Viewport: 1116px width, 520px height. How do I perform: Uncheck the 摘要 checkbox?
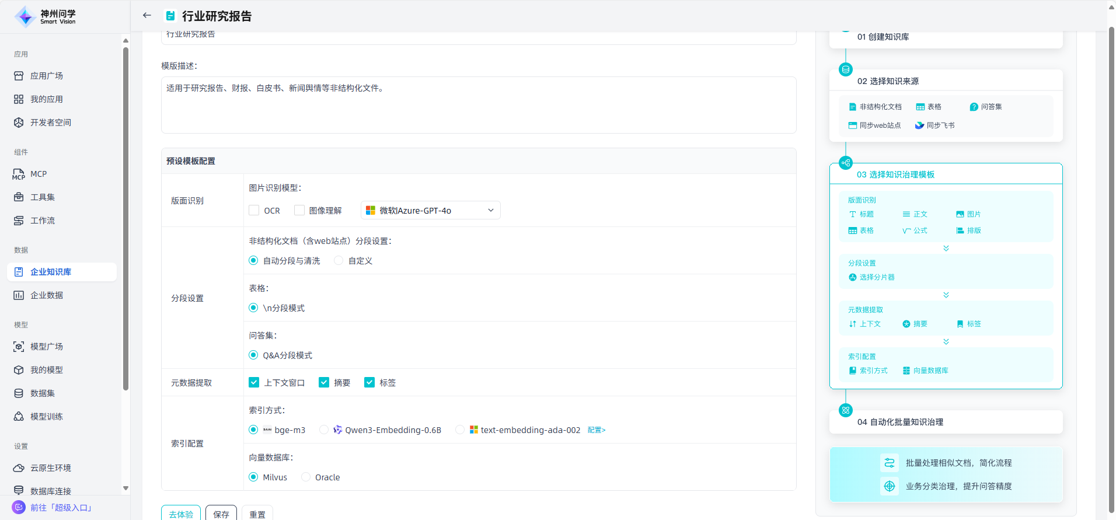pyautogui.click(x=324, y=382)
